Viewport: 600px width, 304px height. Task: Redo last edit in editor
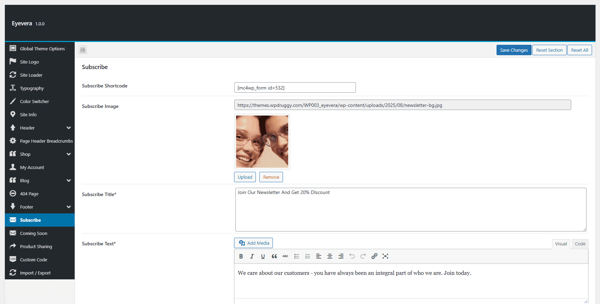363,256
